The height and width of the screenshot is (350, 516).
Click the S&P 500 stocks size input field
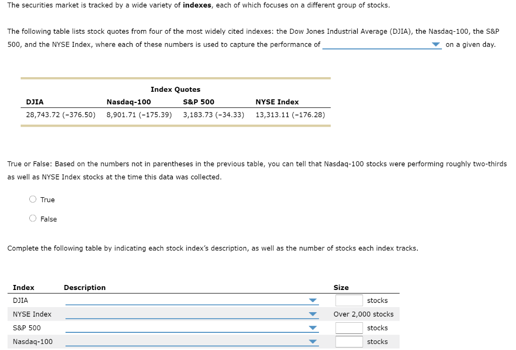pyautogui.click(x=349, y=328)
